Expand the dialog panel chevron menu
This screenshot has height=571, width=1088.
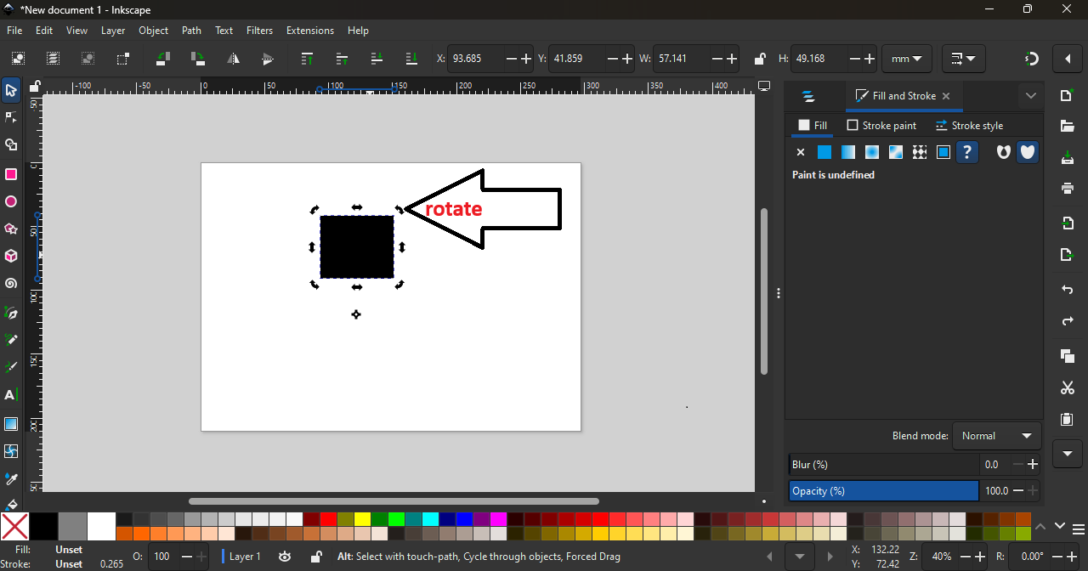[x=1031, y=96]
